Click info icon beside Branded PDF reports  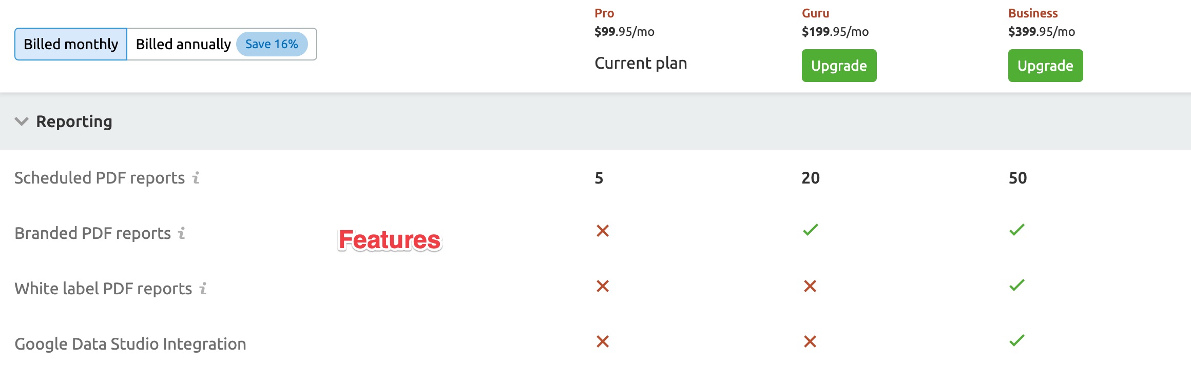(x=181, y=233)
